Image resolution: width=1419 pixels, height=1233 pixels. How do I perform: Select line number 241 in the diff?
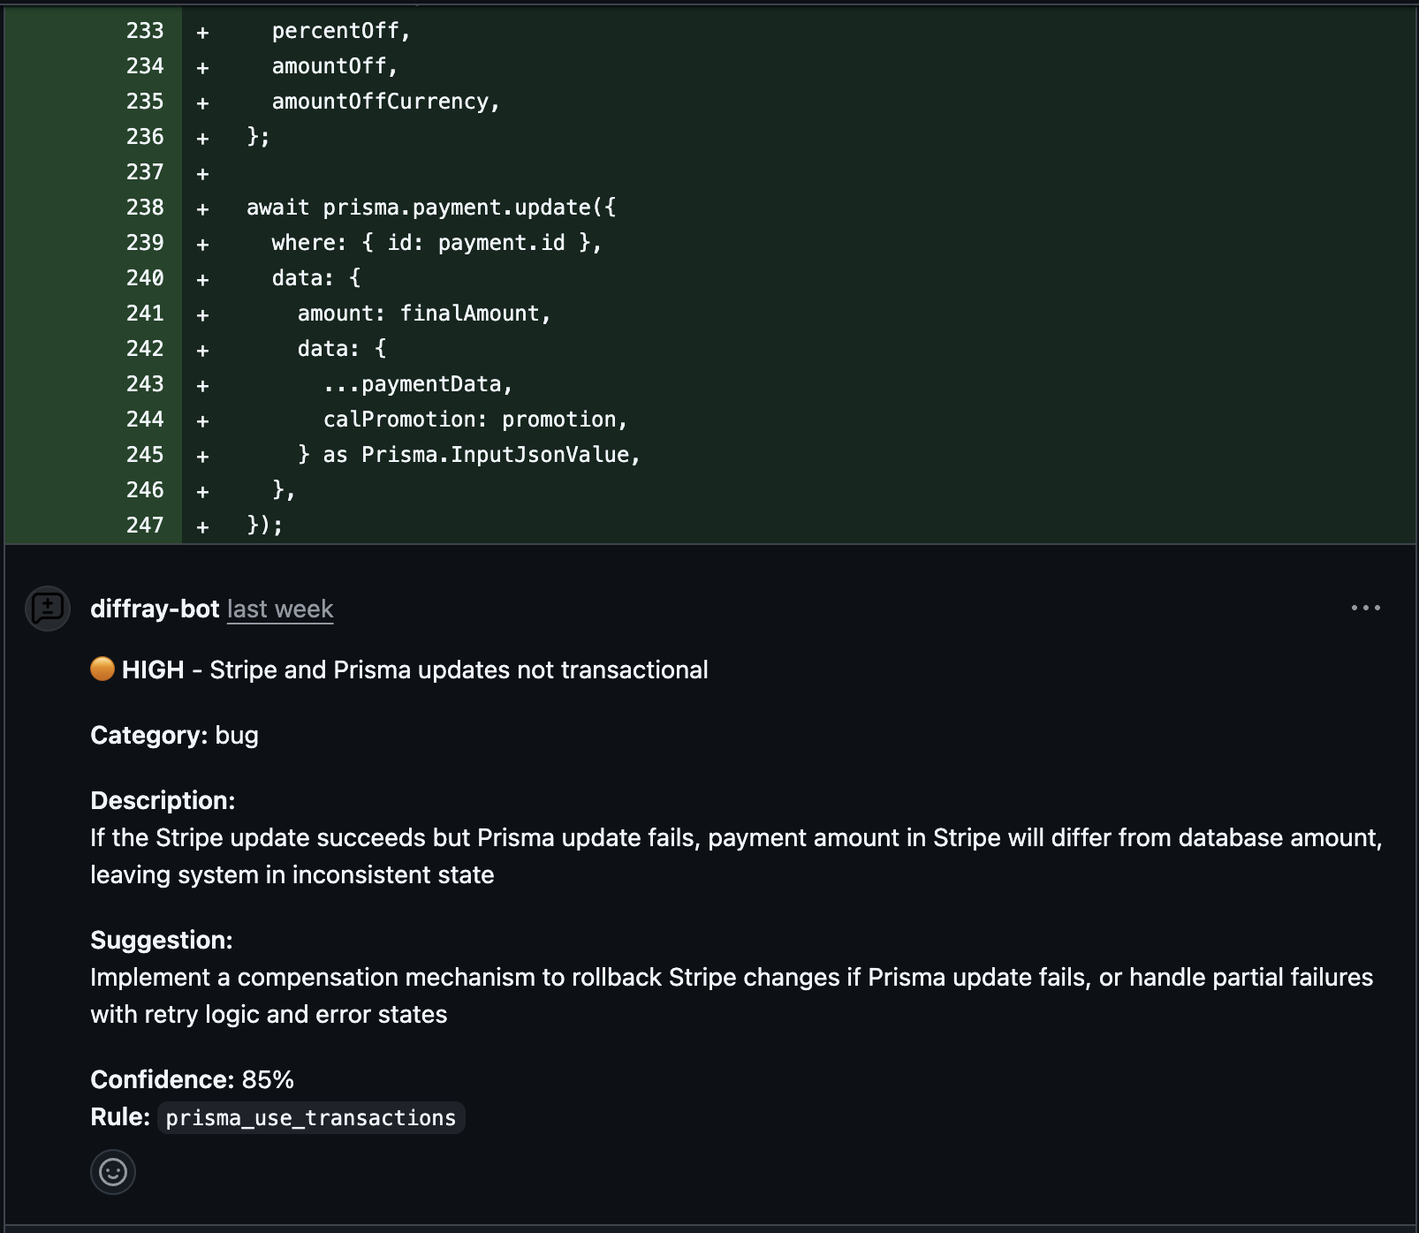tap(147, 313)
